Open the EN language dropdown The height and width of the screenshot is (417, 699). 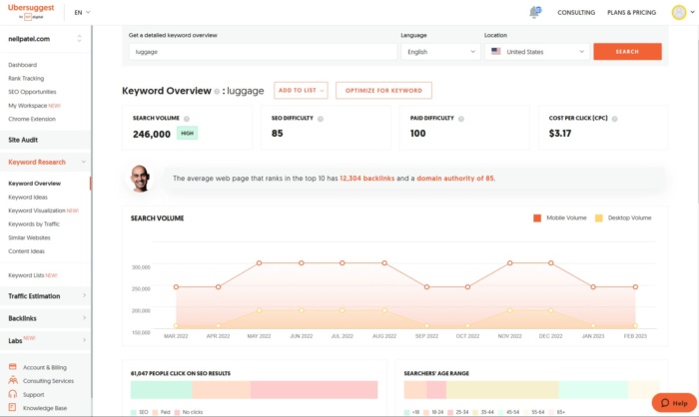[82, 13]
